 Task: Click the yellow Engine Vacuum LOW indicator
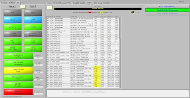pos(18,71)
